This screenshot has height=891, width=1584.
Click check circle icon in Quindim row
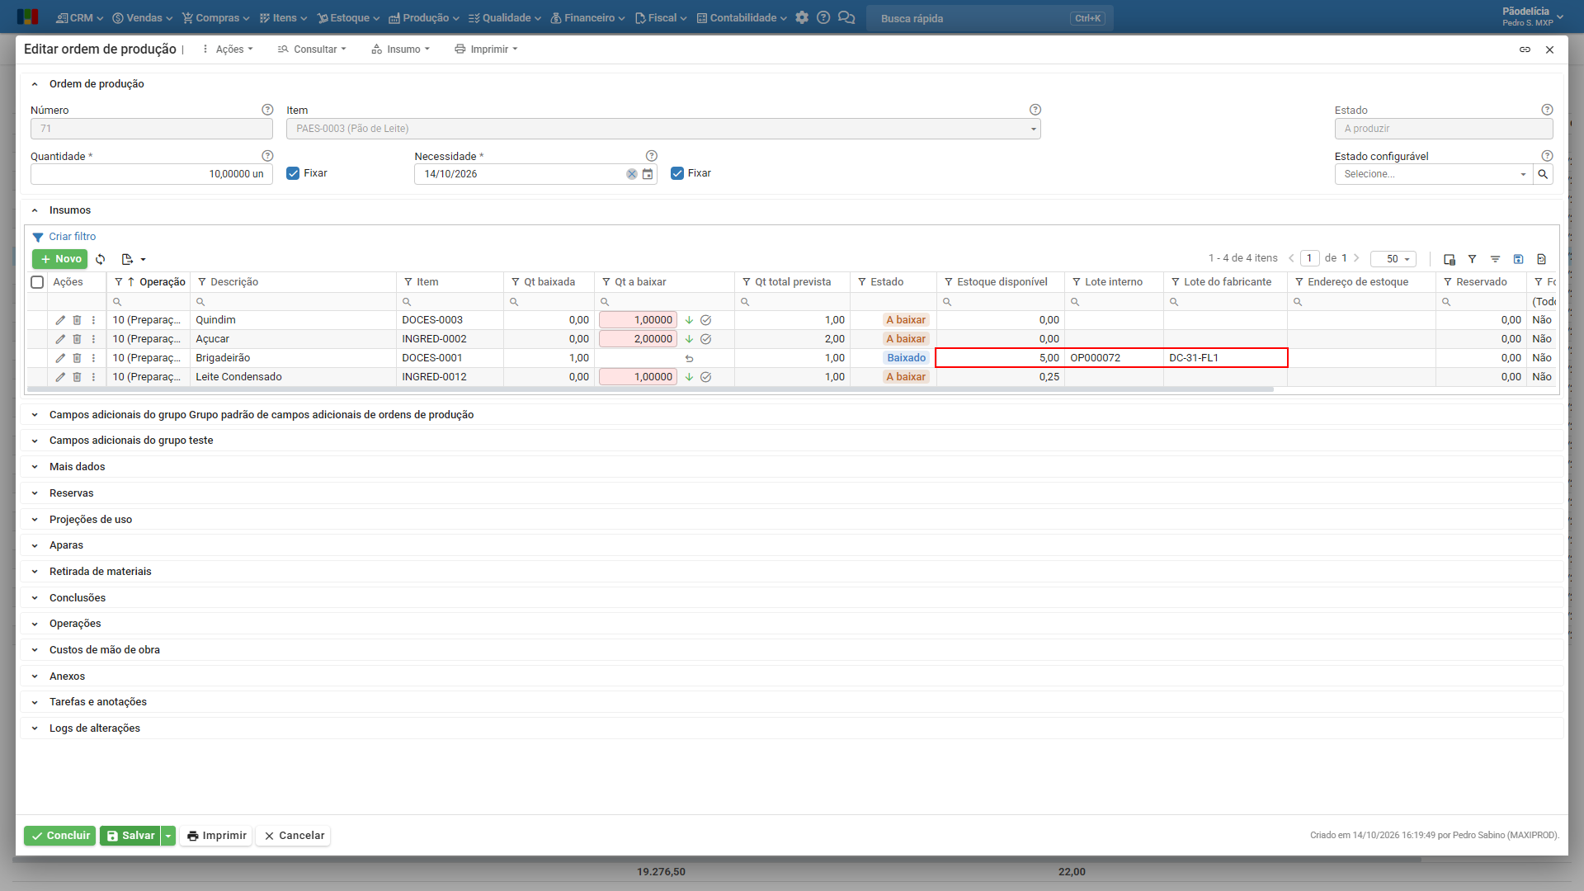click(706, 320)
